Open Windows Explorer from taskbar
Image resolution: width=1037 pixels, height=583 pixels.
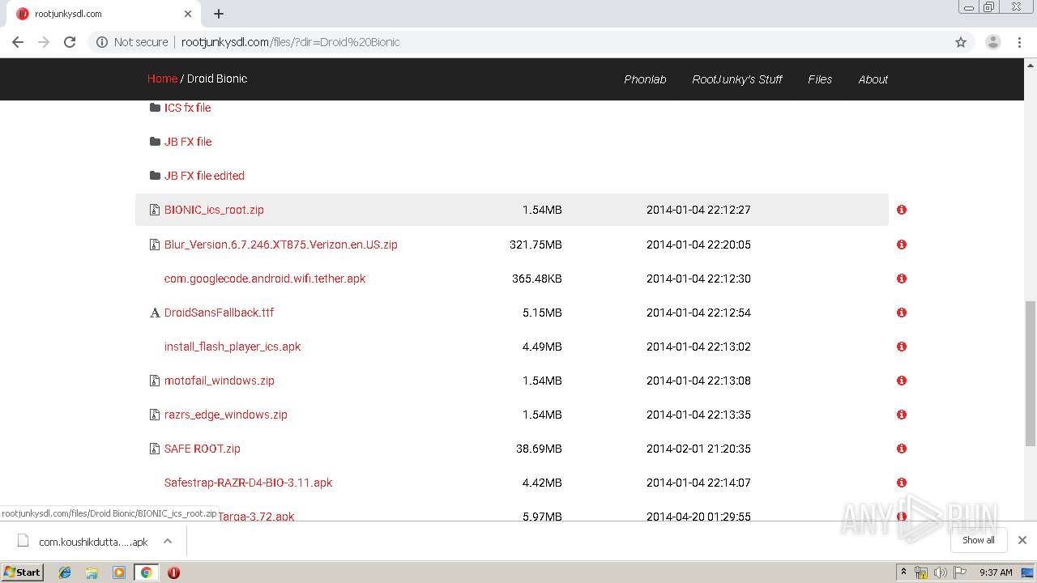tap(92, 572)
